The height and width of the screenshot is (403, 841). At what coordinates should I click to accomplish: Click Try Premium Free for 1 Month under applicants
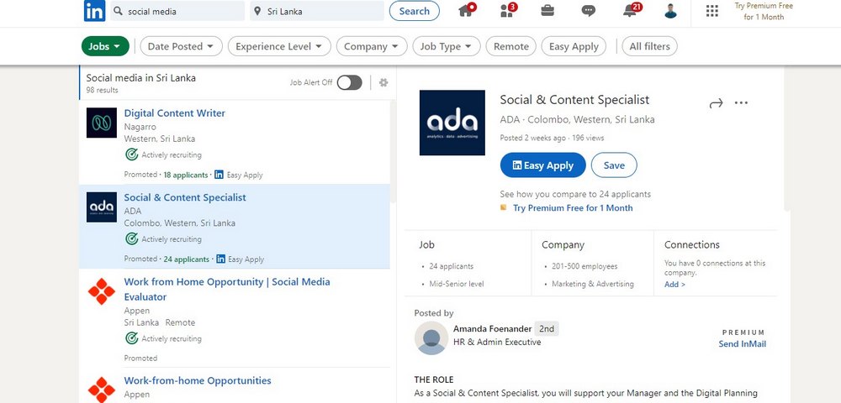[573, 207]
